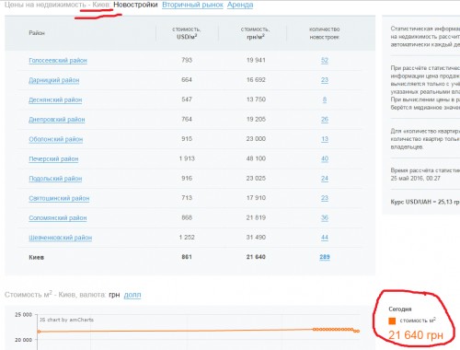Click USD value 915 for Оболонский
This screenshot has width=460, height=350.
(187, 139)
